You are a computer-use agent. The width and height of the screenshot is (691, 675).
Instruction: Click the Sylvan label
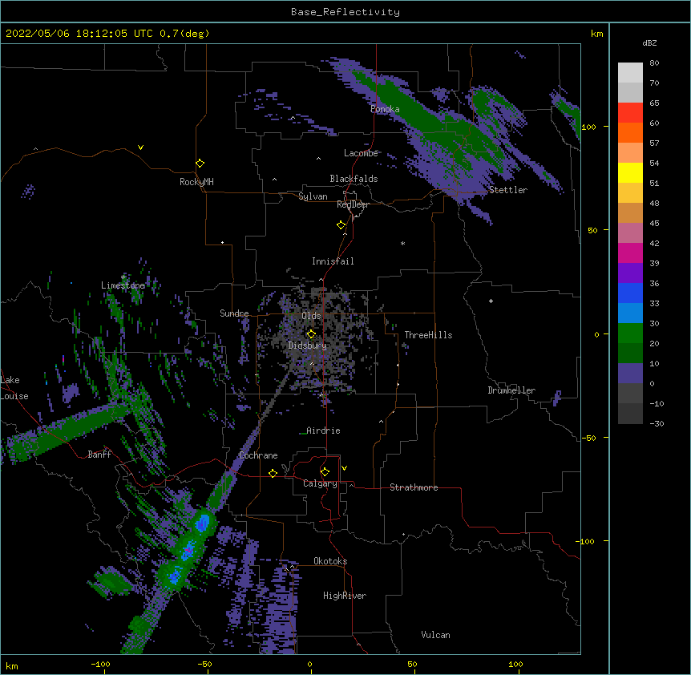click(313, 196)
